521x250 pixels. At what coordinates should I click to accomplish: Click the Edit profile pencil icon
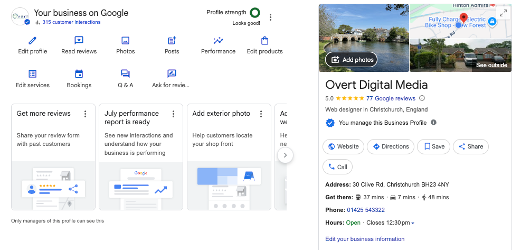(x=32, y=41)
